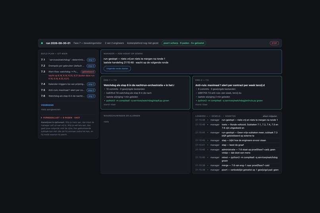Select build plan row 7.6 Watchdog als stap 8

pos(68,96)
